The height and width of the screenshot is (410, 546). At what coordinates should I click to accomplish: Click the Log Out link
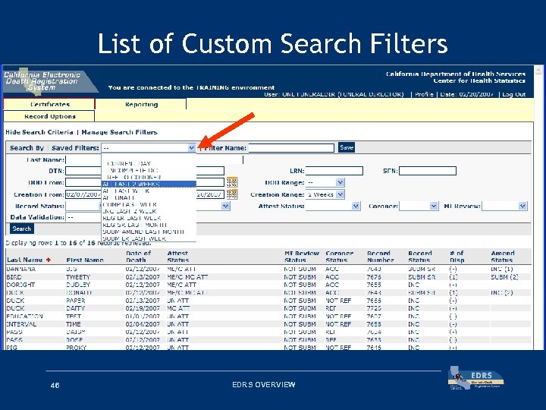click(513, 94)
